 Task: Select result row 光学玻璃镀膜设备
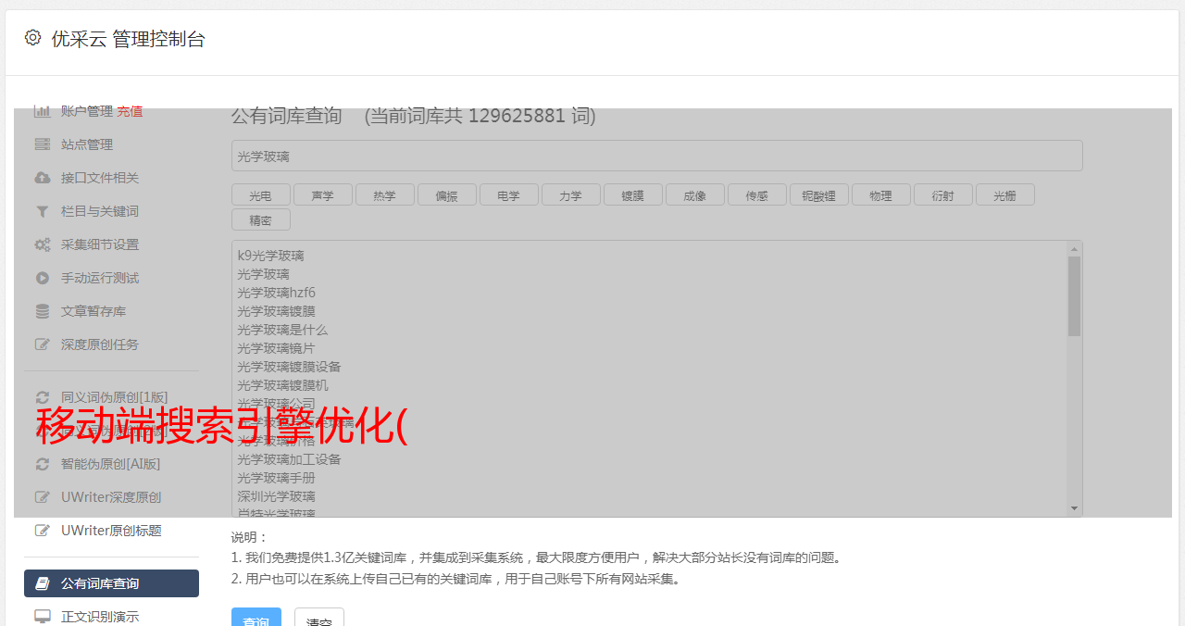(289, 367)
